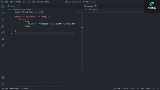The height and width of the screenshot is (90, 160).
Task: Open the Manage gear icon
Action: [3, 84]
